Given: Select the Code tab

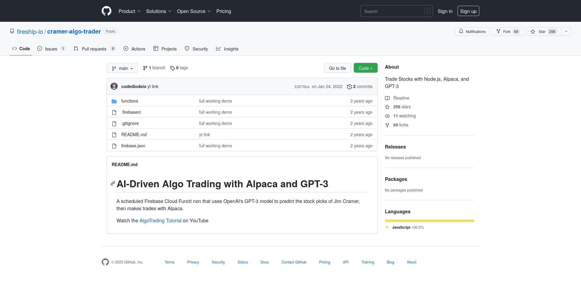Looking at the screenshot, I should click(21, 49).
